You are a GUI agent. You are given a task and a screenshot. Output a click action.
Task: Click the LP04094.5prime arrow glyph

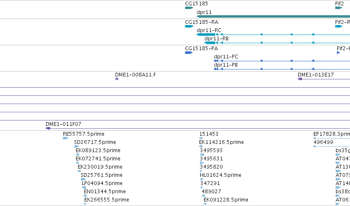[84, 187]
